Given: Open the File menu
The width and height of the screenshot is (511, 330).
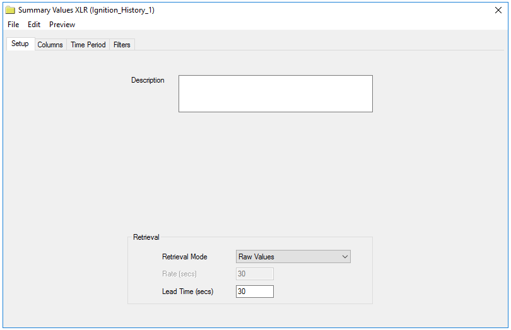Looking at the screenshot, I should [13, 25].
